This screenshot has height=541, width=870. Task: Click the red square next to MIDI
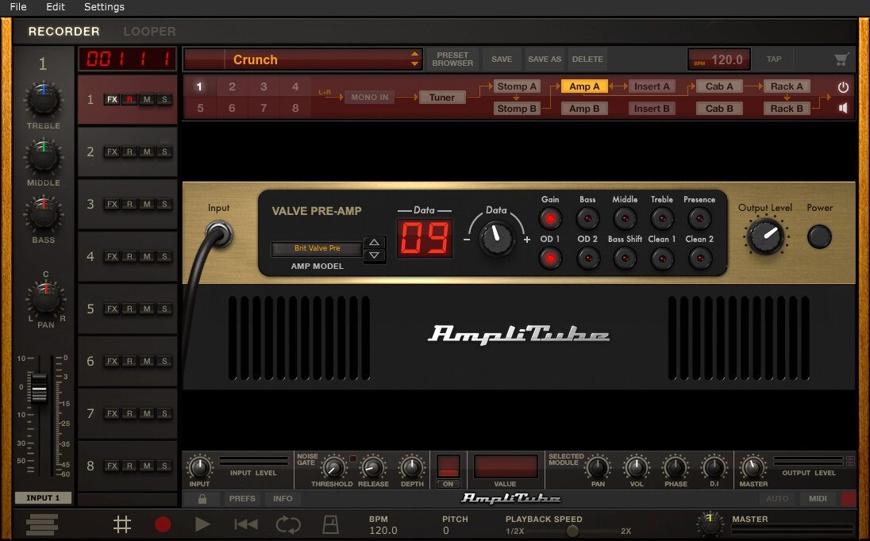pos(849,499)
